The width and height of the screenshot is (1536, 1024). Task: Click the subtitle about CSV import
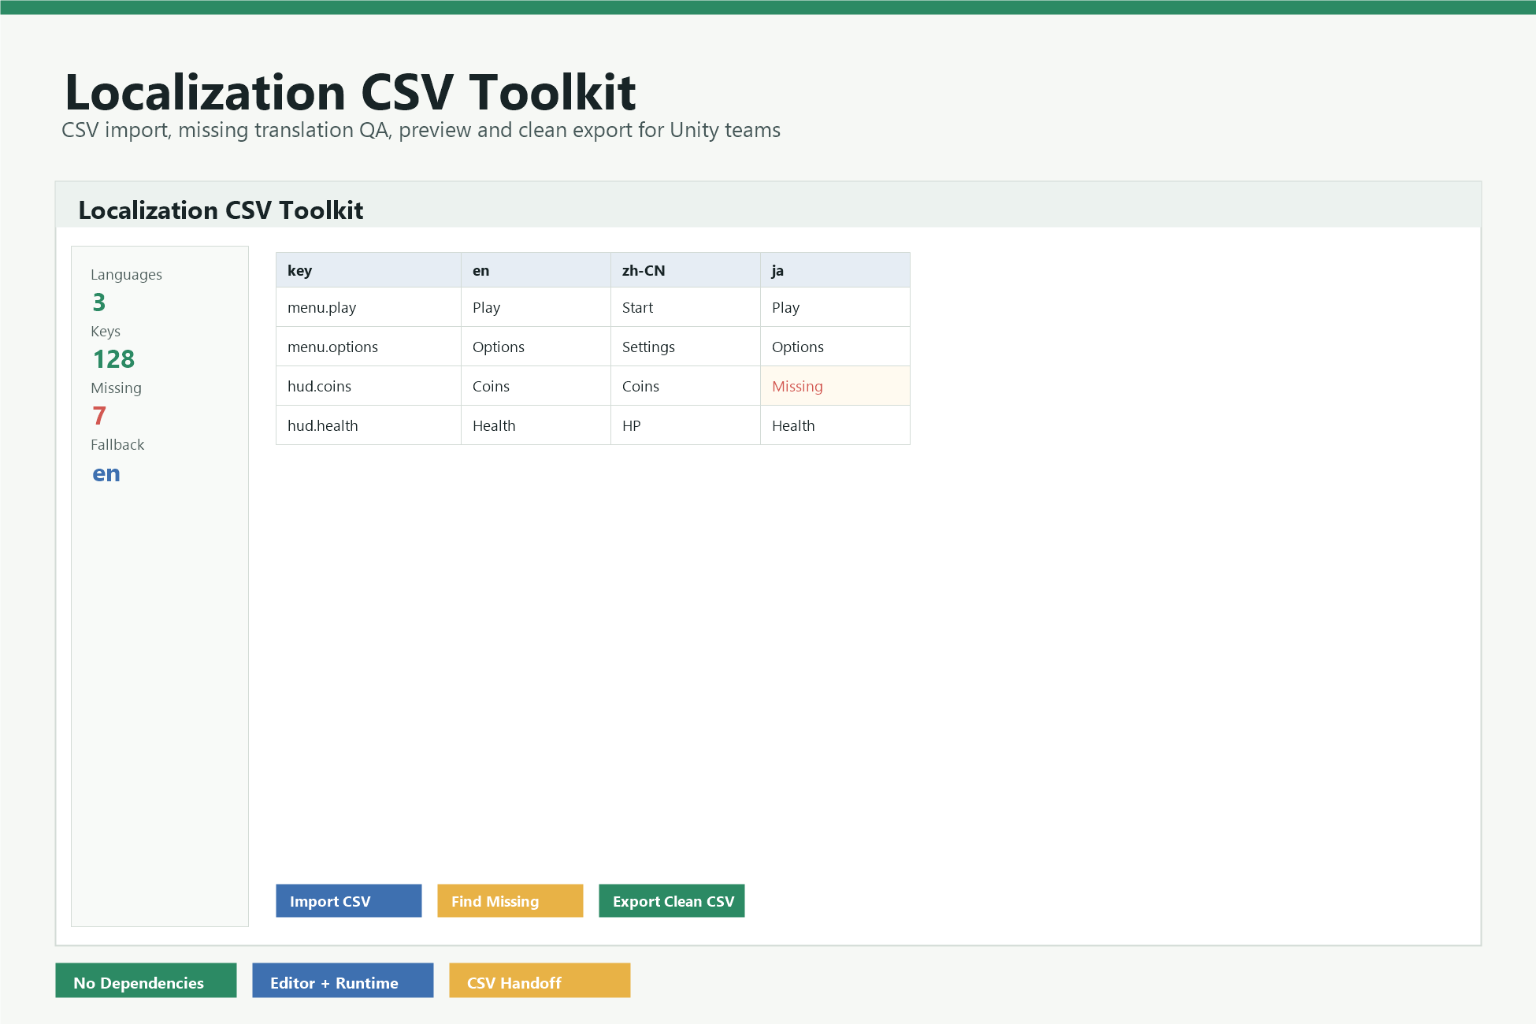tap(421, 130)
